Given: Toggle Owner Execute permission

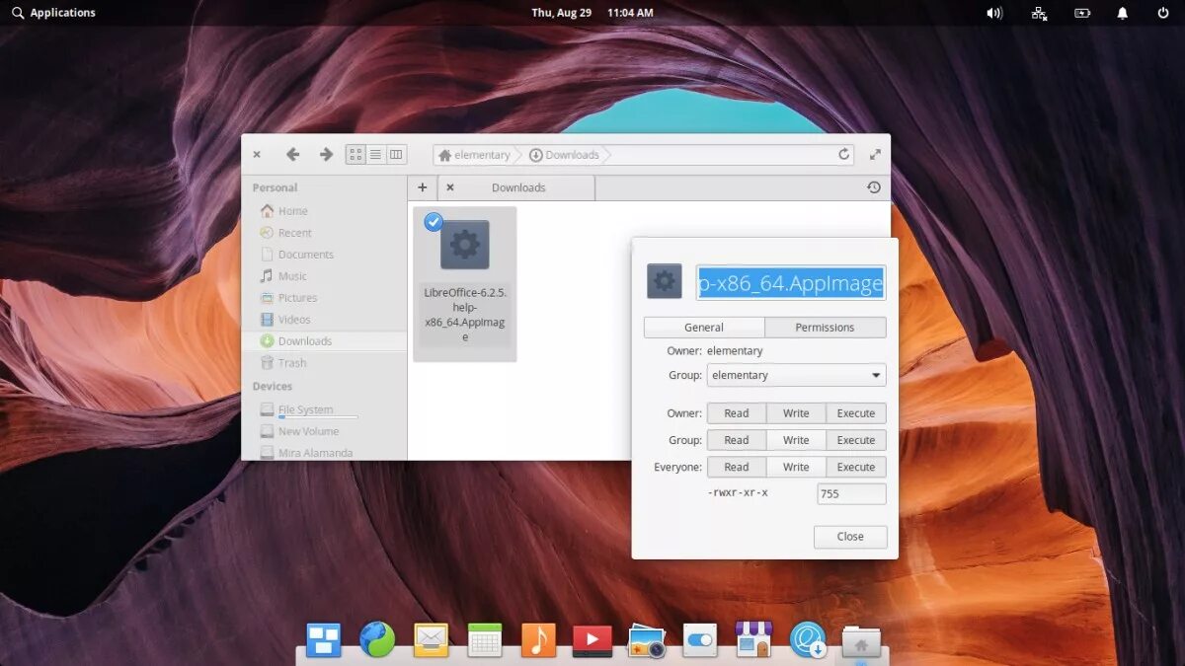Looking at the screenshot, I should (856, 413).
